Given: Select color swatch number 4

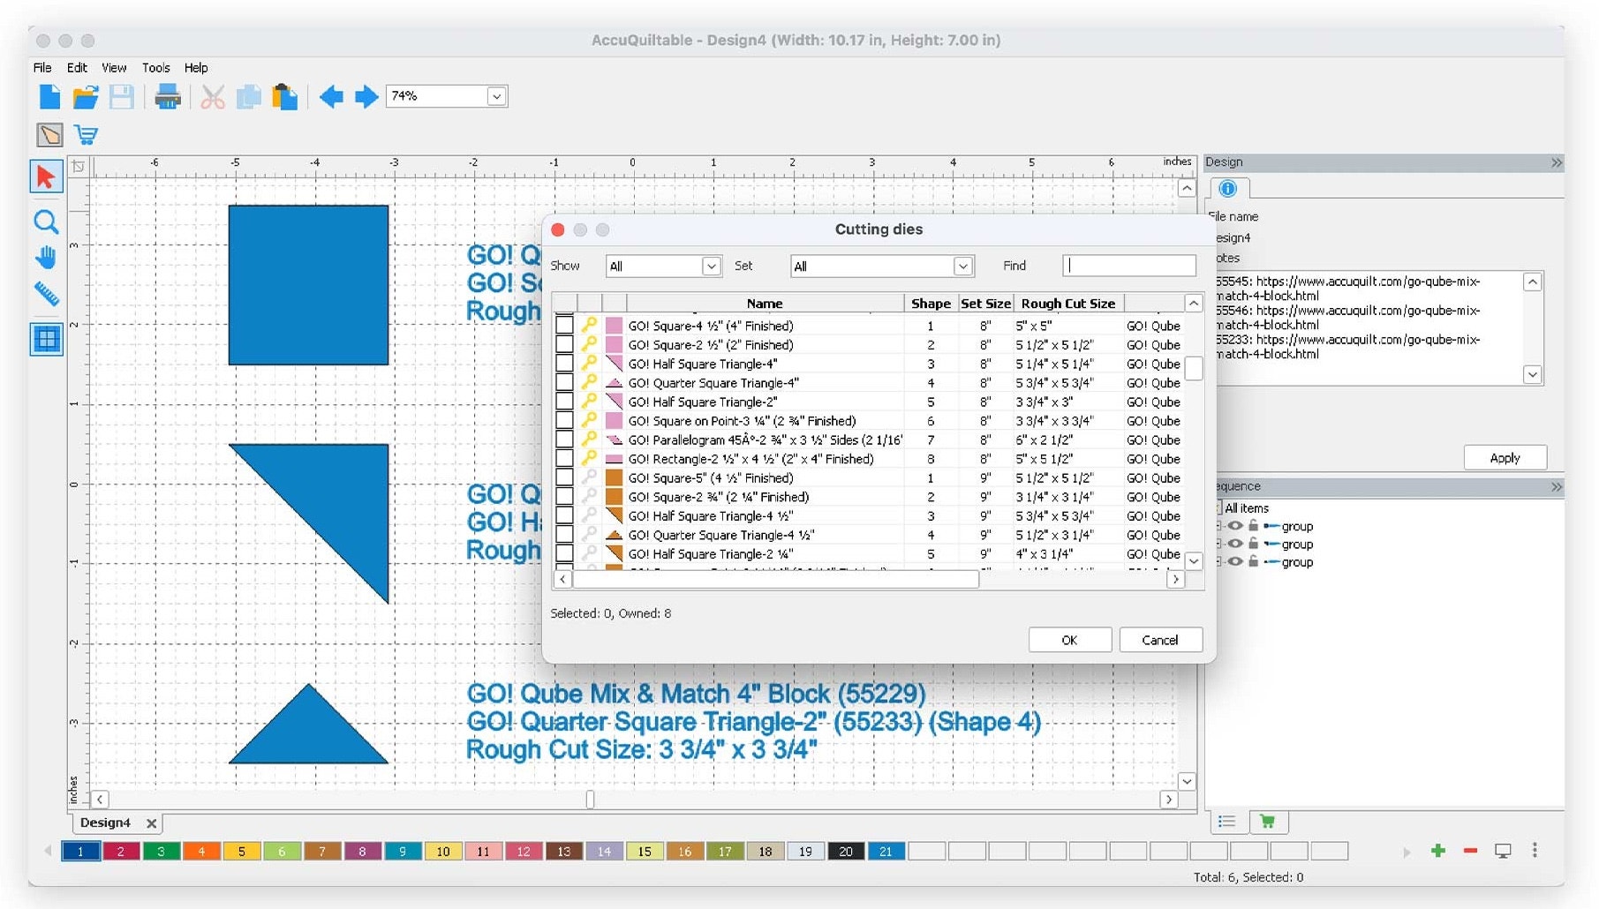Looking at the screenshot, I should (x=201, y=852).
